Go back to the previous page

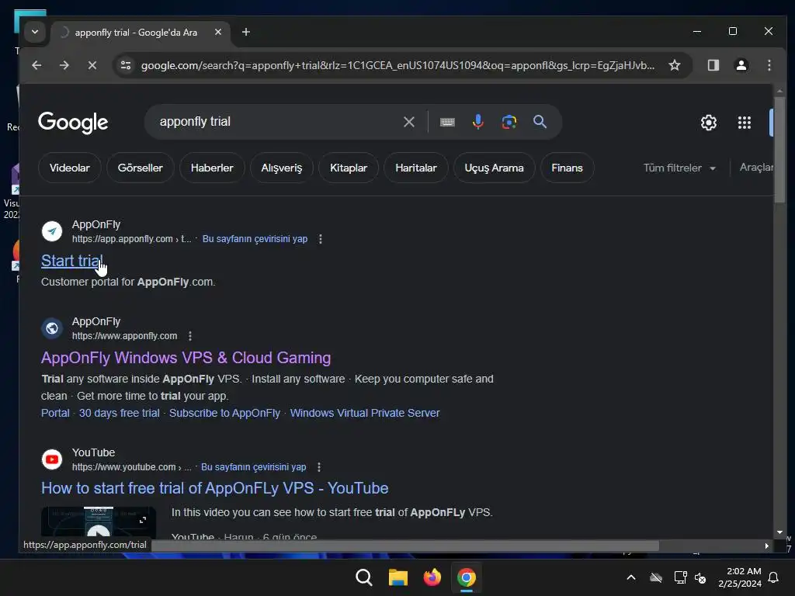[36, 65]
